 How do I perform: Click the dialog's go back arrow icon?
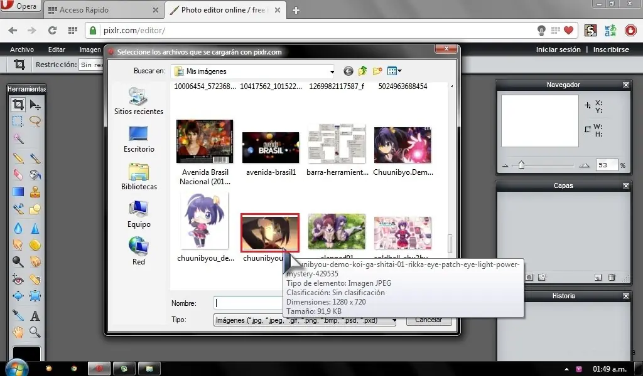click(348, 71)
